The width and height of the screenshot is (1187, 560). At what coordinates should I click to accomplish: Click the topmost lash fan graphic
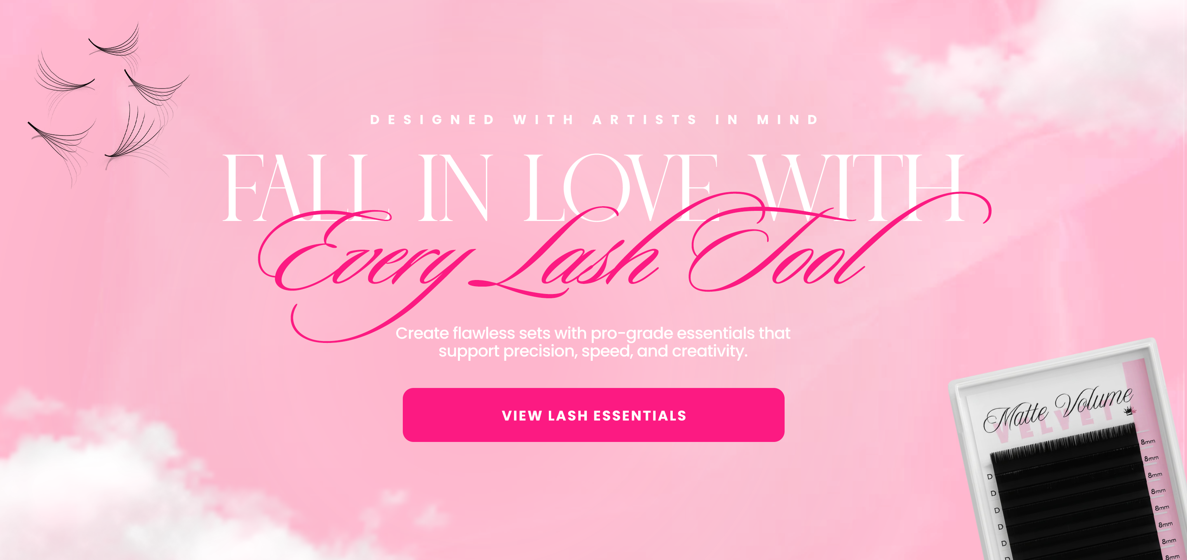point(115,44)
